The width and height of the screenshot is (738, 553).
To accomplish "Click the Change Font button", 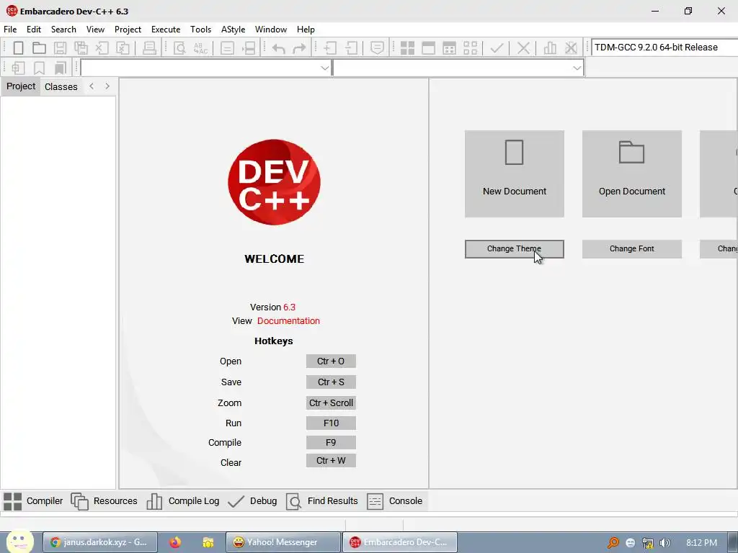I will click(x=631, y=248).
